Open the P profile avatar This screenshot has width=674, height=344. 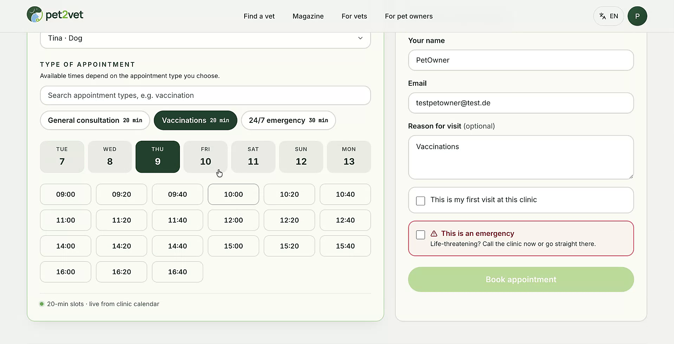pyautogui.click(x=637, y=16)
